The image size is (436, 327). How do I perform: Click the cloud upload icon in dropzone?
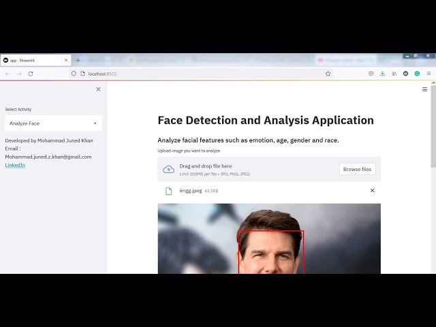pos(168,170)
